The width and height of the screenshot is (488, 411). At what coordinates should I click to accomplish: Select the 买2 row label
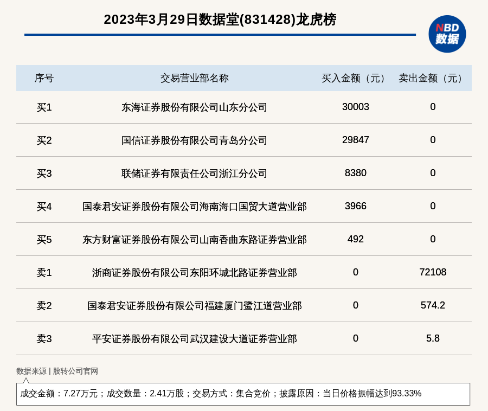[44, 140]
